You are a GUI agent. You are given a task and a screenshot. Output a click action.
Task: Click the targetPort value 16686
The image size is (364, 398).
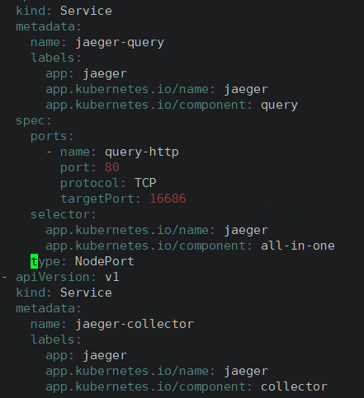point(168,199)
